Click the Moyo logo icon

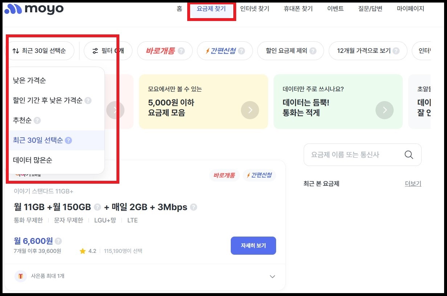pos(14,9)
